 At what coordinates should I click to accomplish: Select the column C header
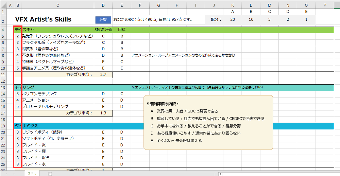(x=58, y=6)
